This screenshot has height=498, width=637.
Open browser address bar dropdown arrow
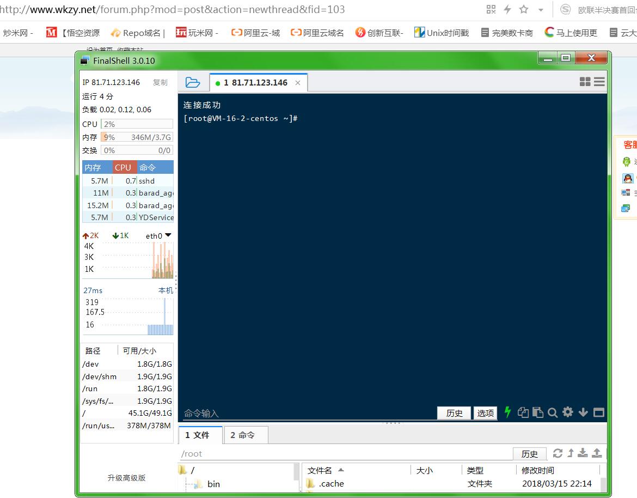pos(541,10)
